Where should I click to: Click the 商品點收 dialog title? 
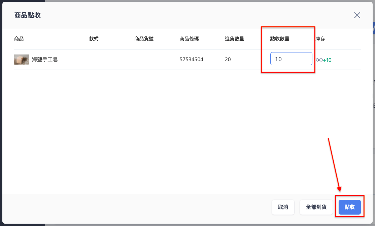click(x=28, y=15)
